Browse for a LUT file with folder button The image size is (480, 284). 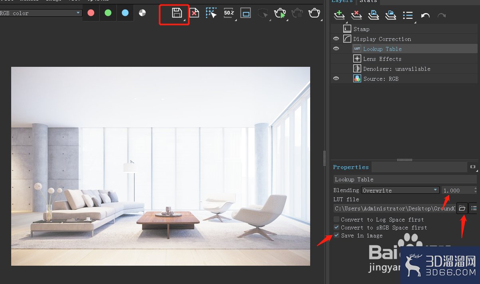462,208
